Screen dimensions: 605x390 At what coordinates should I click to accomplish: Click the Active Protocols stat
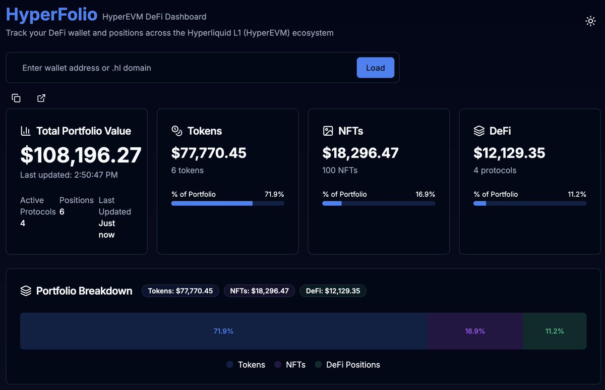click(x=38, y=211)
